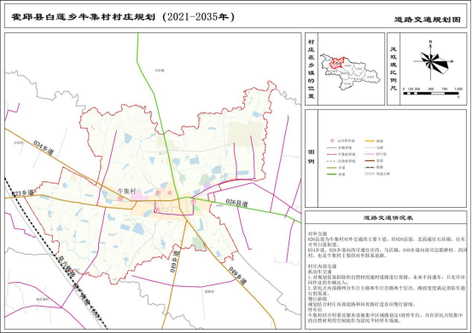Click the public parking lot legend symbol

pyautogui.click(x=332, y=141)
